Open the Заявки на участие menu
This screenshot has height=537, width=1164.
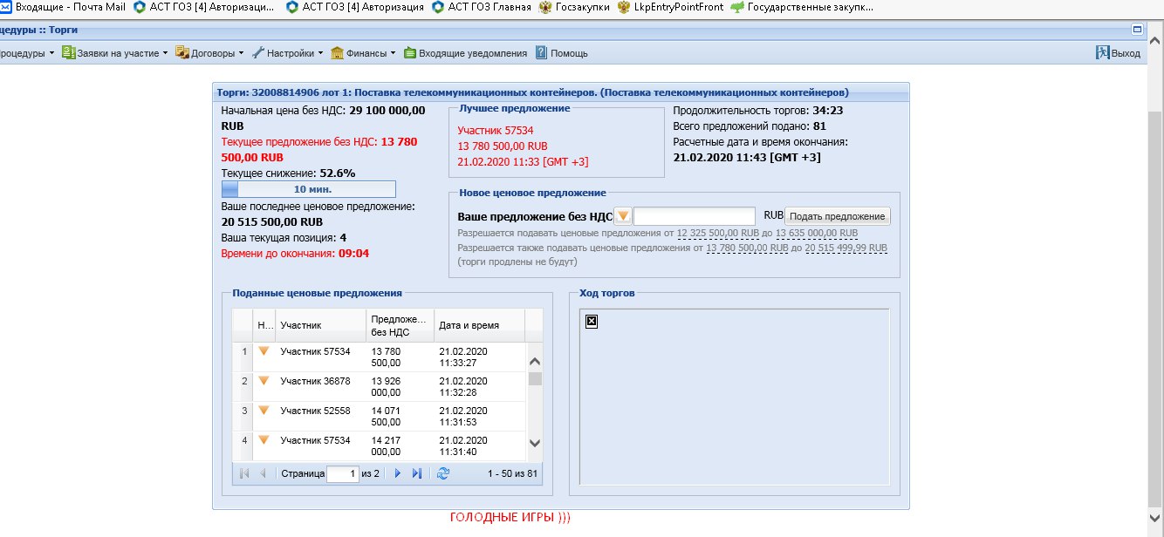point(115,53)
